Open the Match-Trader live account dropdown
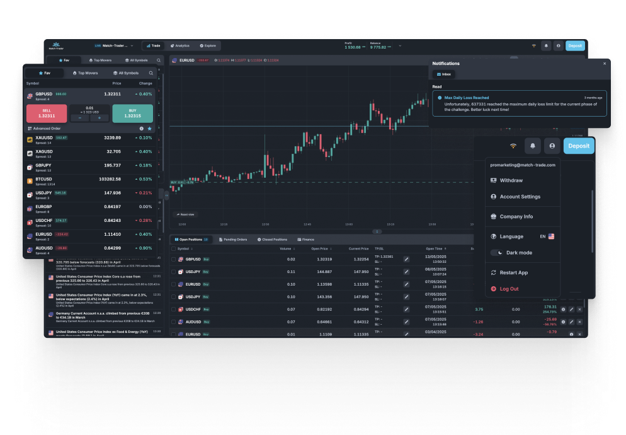Image resolution: width=626 pixels, height=435 pixels. pyautogui.click(x=115, y=45)
